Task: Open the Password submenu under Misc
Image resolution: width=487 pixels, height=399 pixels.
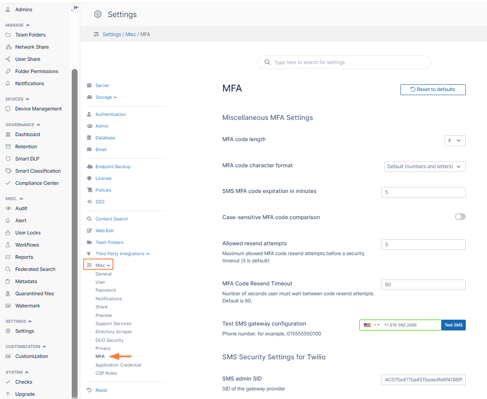Action: 106,290
